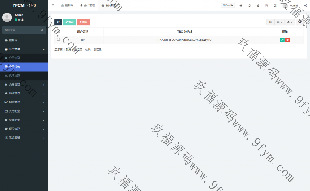
Task: Expand the 系统管理 sidebar menu
Action: [24, 138]
